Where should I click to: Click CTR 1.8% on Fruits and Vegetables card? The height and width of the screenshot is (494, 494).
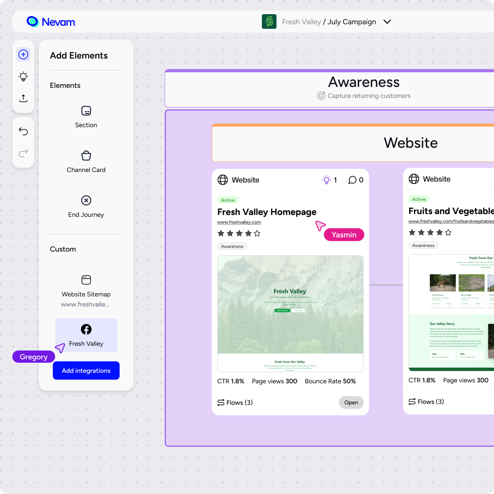pyautogui.click(x=422, y=380)
